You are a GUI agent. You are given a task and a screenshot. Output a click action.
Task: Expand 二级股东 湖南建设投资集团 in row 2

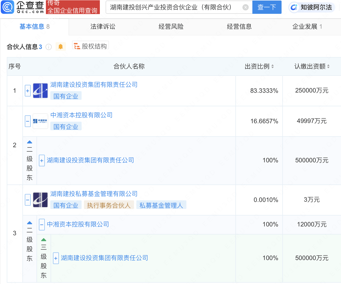(x=41, y=160)
